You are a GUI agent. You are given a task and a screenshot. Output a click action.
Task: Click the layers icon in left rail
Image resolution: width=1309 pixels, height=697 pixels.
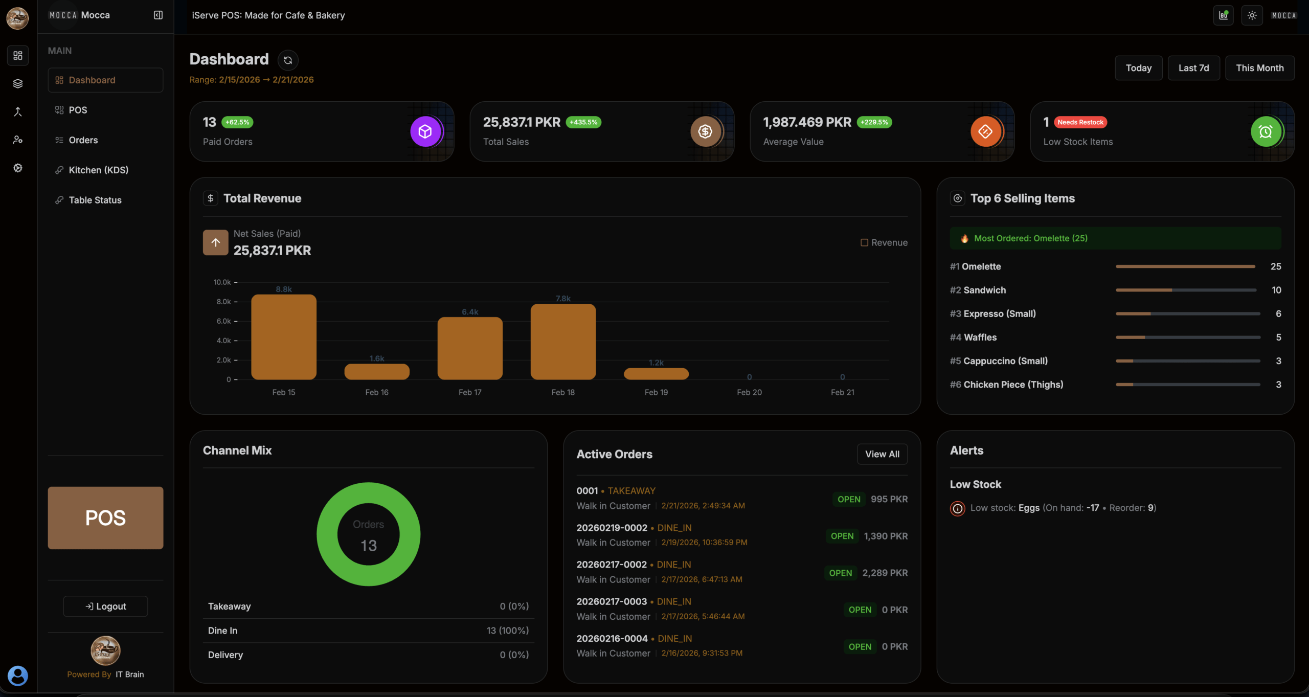tap(18, 83)
